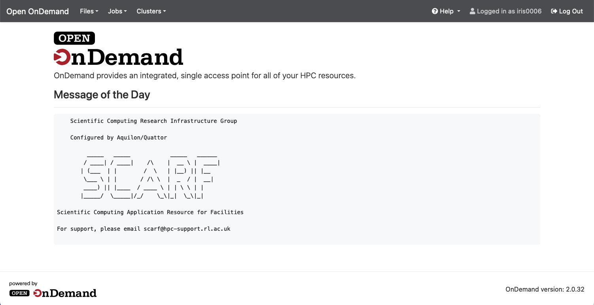Viewport: 594px width, 305px height.
Task: Click the Log Out link
Action: 567,11
